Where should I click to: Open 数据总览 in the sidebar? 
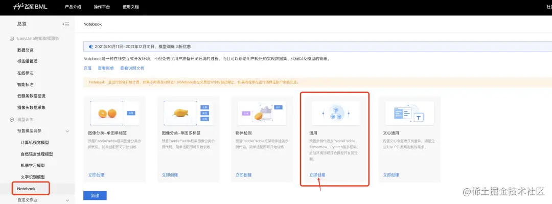click(26, 50)
